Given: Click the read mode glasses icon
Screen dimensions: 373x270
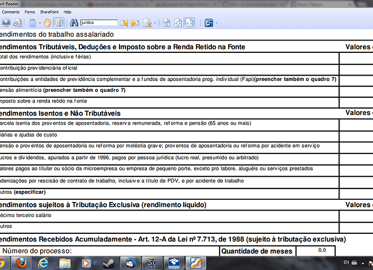Looking at the screenshot, I should (x=18, y=23).
